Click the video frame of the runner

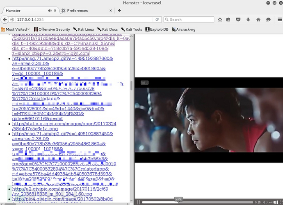pyautogui.click(x=209, y=120)
